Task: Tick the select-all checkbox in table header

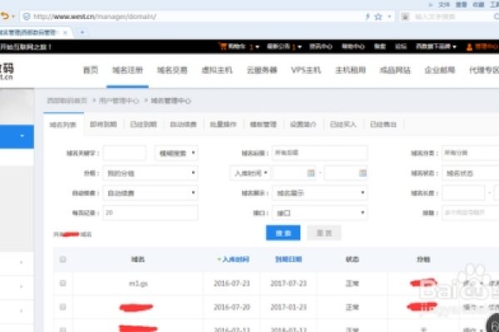Action: 62,260
